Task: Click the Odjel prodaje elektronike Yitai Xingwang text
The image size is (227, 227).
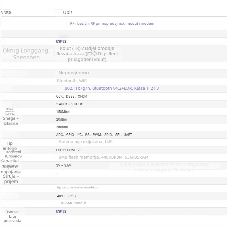Action: [165, 167]
